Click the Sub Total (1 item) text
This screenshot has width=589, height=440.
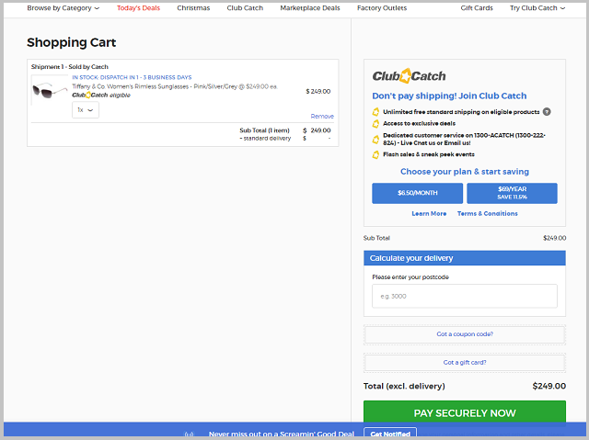[x=264, y=130]
